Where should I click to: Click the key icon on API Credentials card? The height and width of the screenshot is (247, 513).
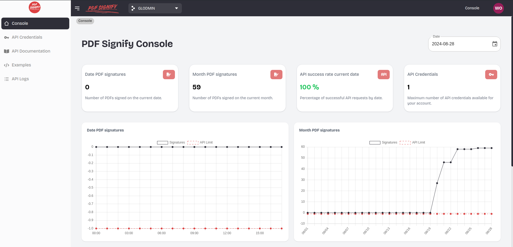click(x=491, y=74)
